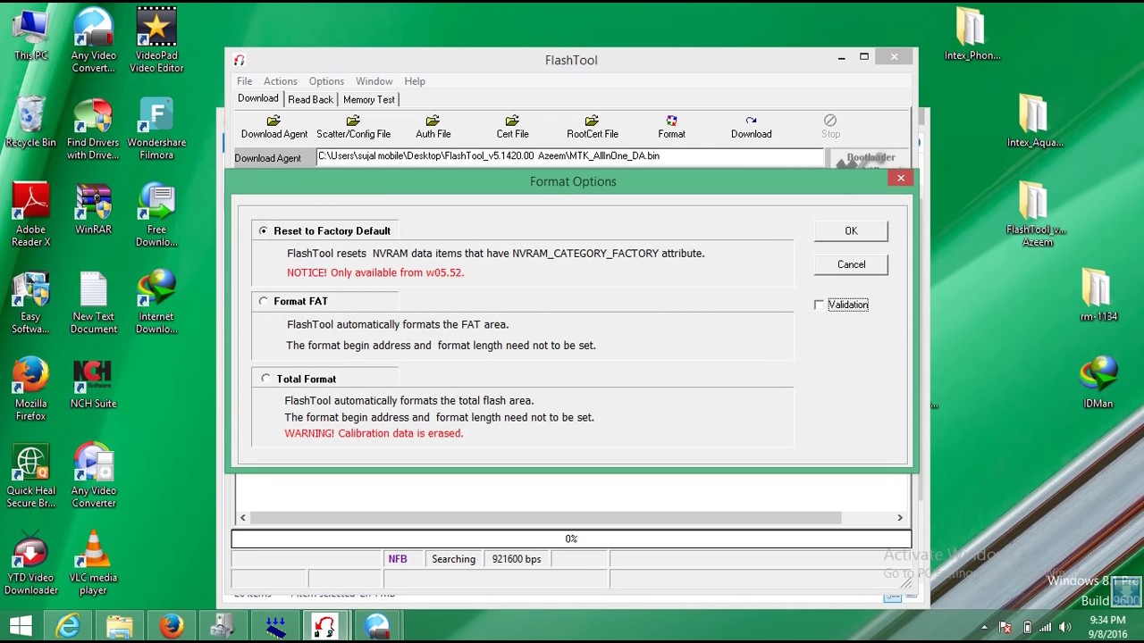Viewport: 1144px width, 643px height.
Task: Open the Scatter/Config File toolbar icon
Action: pyautogui.click(x=353, y=127)
